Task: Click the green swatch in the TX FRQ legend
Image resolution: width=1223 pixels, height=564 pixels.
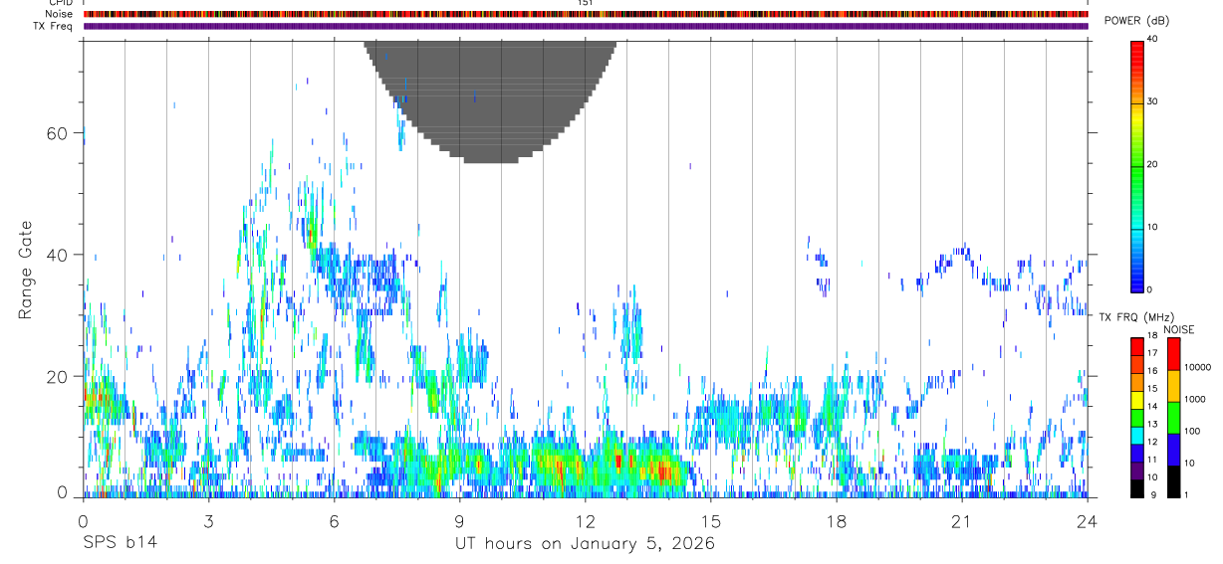Action: [1137, 418]
